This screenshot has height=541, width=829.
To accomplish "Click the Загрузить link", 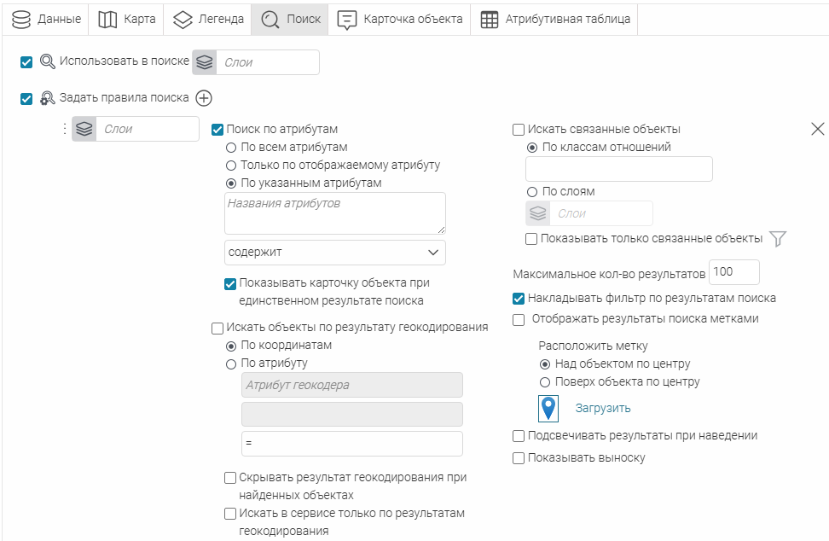I will point(603,408).
